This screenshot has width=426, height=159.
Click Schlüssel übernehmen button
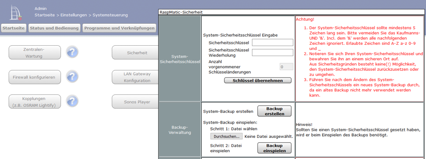point(258,81)
